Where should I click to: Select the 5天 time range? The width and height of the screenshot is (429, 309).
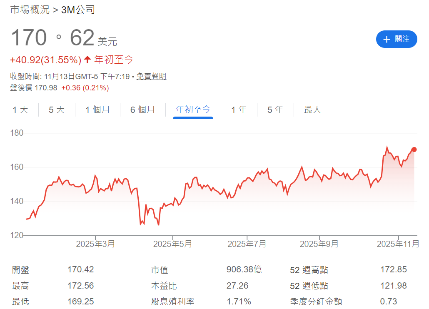[x=56, y=110]
